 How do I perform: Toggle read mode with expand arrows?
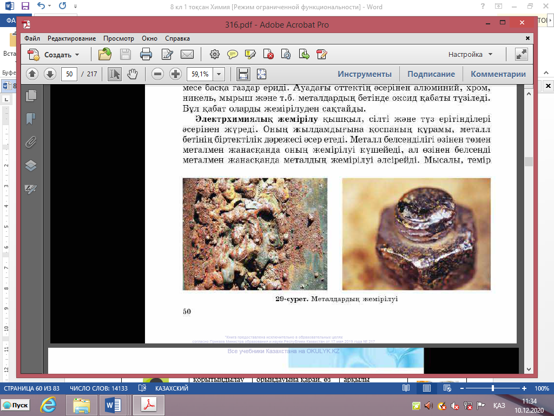pyautogui.click(x=522, y=54)
